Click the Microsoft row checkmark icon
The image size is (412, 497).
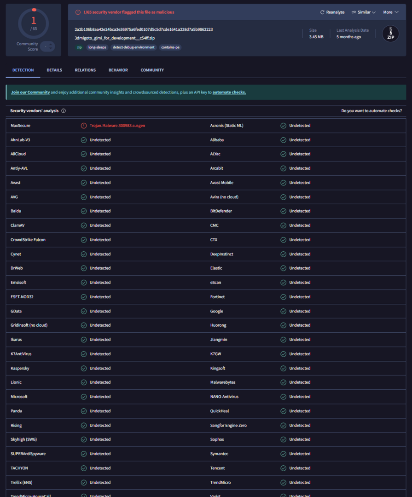pyautogui.click(x=84, y=397)
